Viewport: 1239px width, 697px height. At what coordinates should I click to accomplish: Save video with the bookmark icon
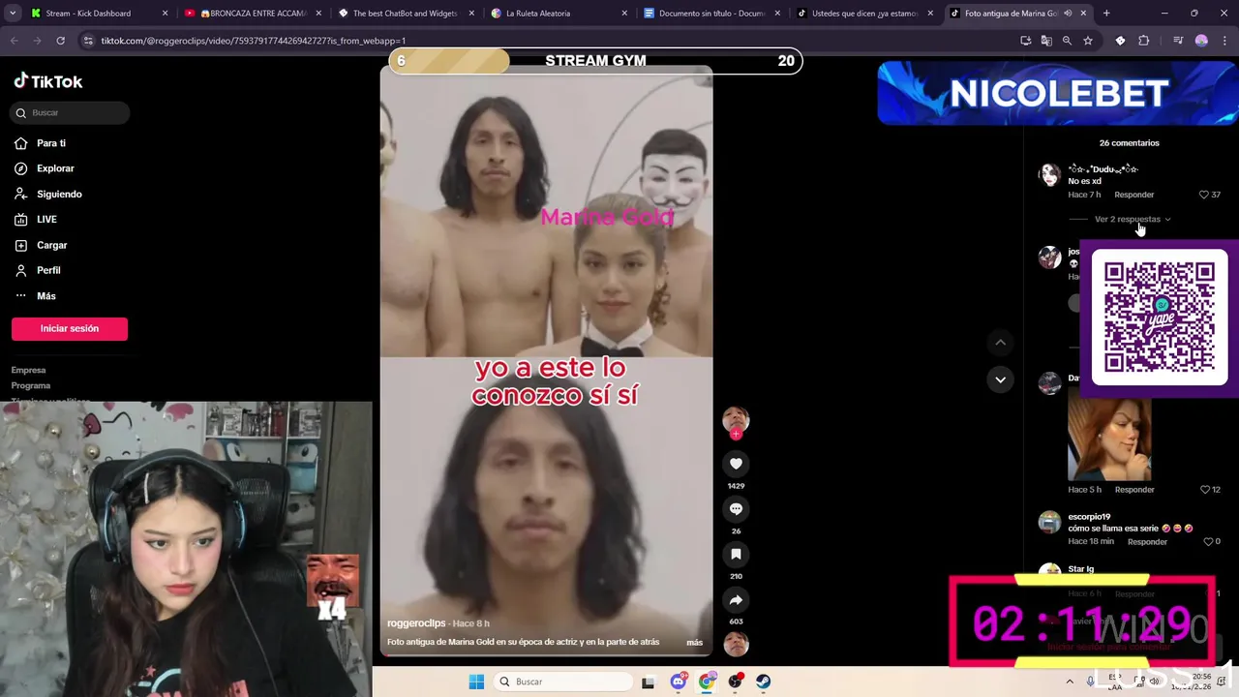click(x=736, y=555)
